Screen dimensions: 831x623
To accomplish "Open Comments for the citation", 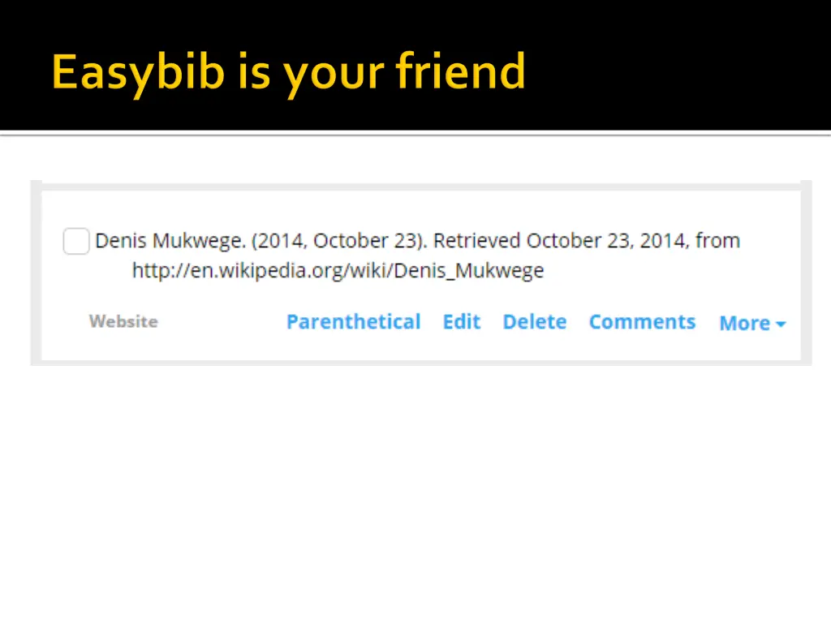I will click(643, 321).
